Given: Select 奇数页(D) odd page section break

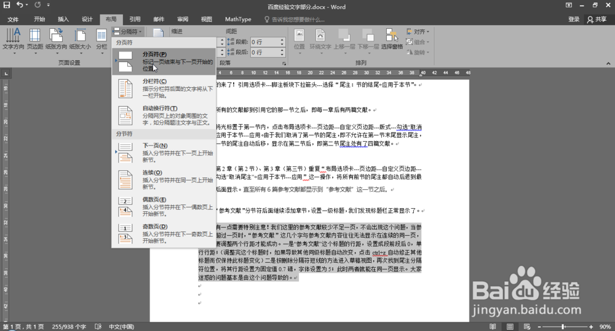Looking at the screenshot, I should [x=164, y=233].
